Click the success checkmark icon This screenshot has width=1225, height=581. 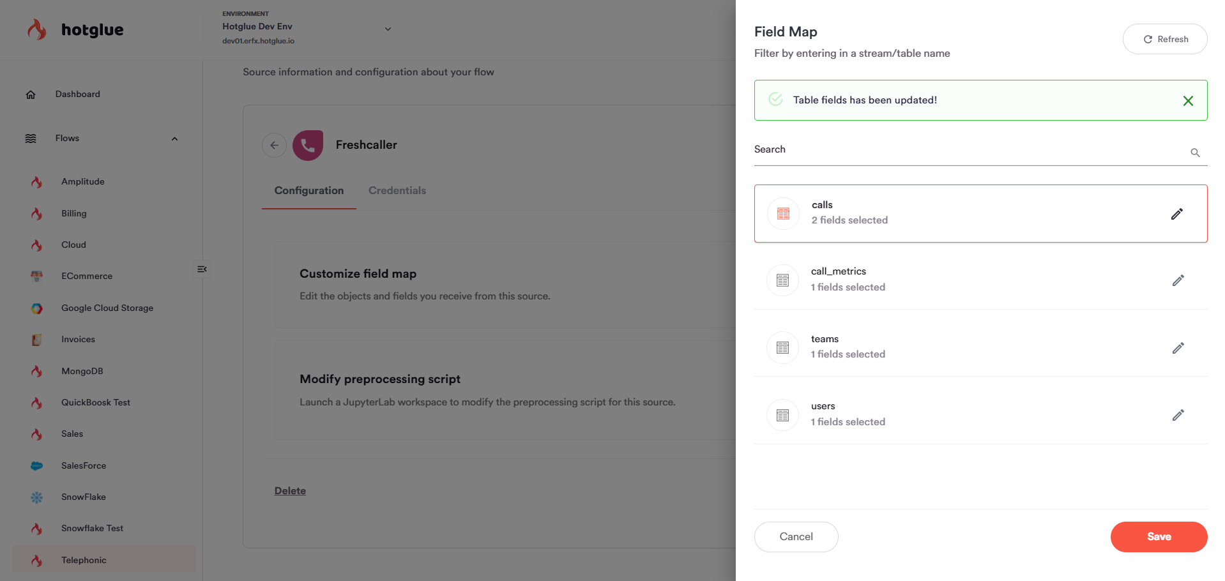pos(775,99)
